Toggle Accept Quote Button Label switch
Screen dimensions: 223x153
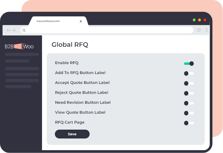[x=189, y=83]
